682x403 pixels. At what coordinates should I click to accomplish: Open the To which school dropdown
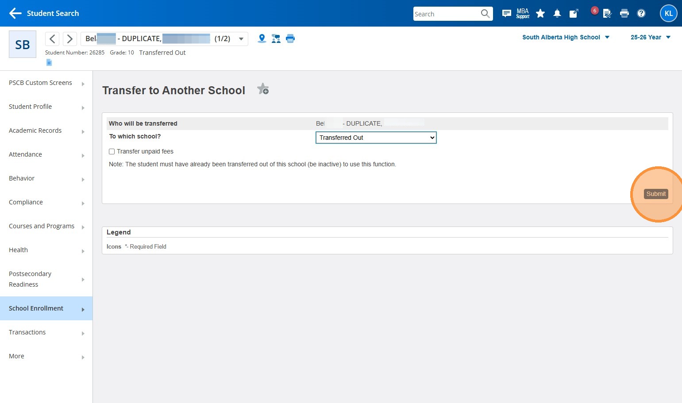376,138
